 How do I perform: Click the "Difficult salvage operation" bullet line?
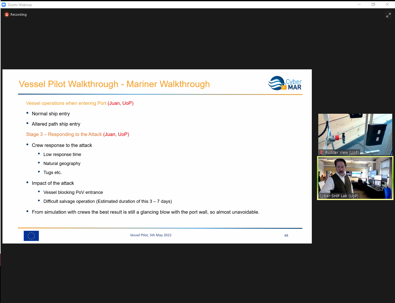click(x=108, y=201)
